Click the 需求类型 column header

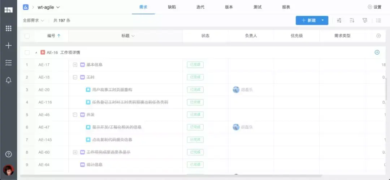point(342,36)
